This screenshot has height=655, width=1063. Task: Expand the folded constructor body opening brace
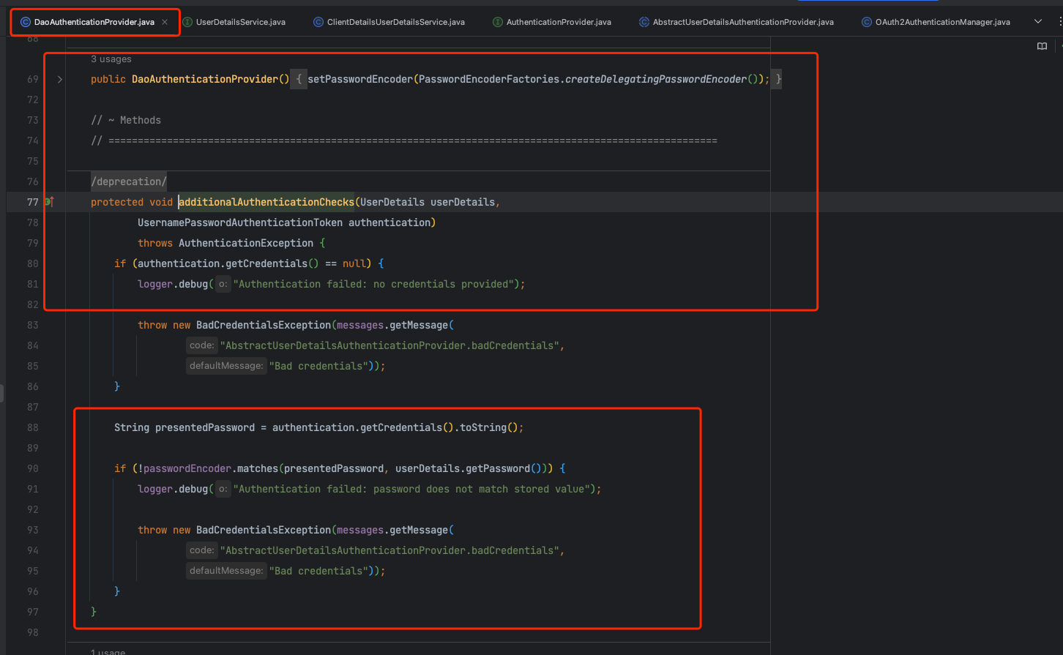pos(299,79)
